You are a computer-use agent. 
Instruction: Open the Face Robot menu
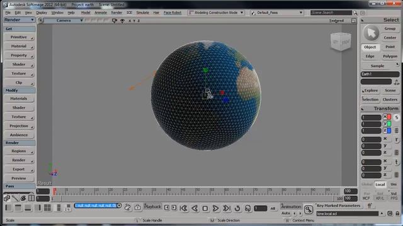(172, 13)
